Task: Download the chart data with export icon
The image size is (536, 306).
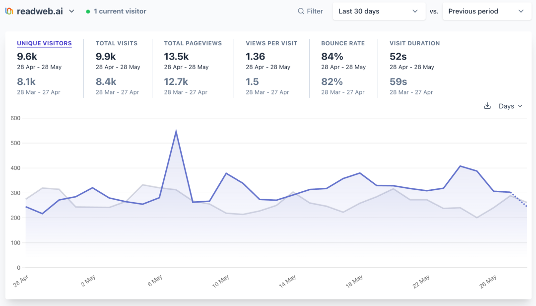Action: (487, 106)
